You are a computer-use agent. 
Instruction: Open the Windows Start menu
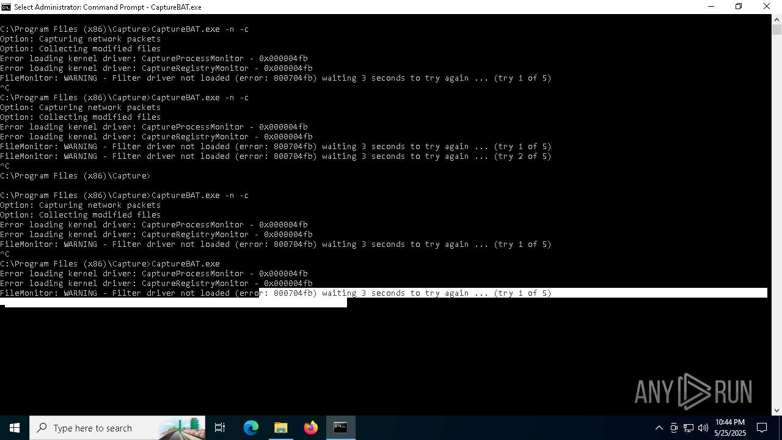pos(15,428)
